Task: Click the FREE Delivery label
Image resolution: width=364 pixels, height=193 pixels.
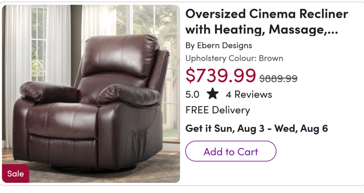Action: (x=218, y=110)
